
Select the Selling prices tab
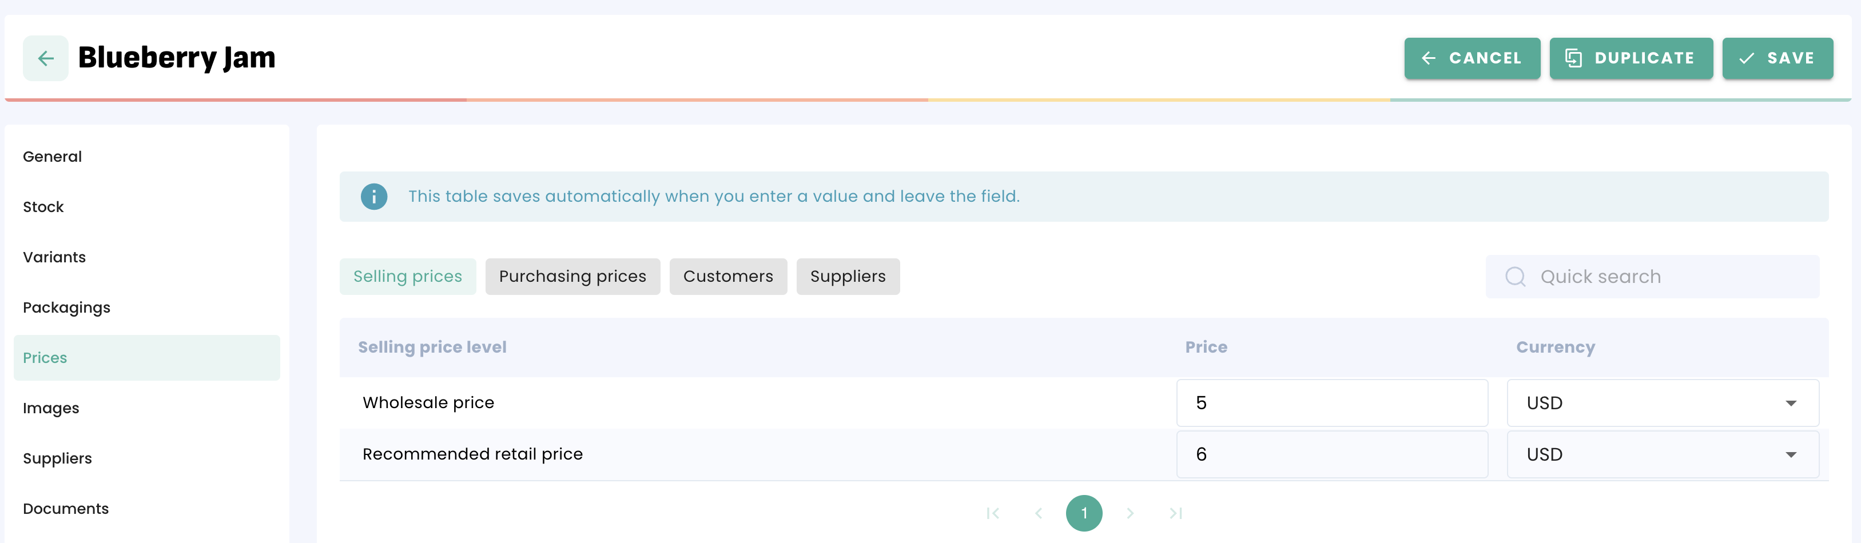pos(407,277)
